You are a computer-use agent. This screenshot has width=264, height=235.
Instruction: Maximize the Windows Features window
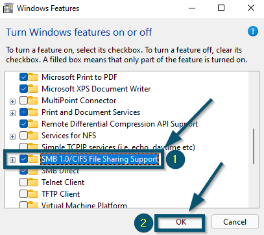(x=221, y=8)
